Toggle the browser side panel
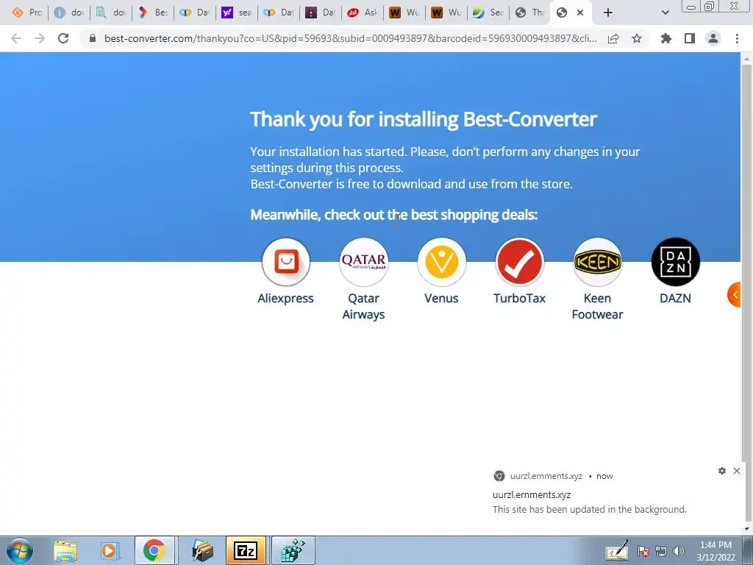 690,38
